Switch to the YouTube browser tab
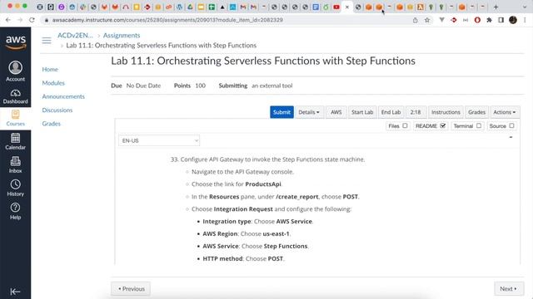 click(336, 7)
